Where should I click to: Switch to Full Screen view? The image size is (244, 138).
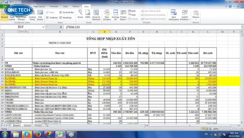(40, 15)
